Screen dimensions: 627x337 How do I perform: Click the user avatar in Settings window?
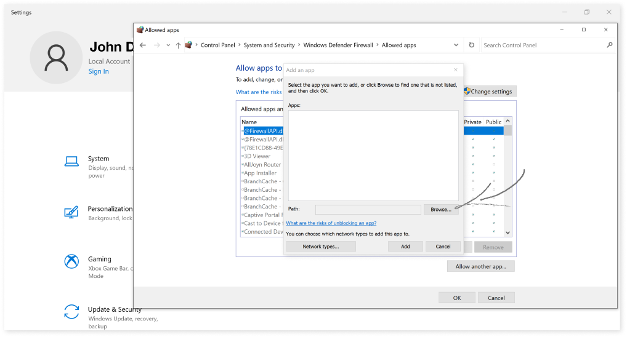56,57
